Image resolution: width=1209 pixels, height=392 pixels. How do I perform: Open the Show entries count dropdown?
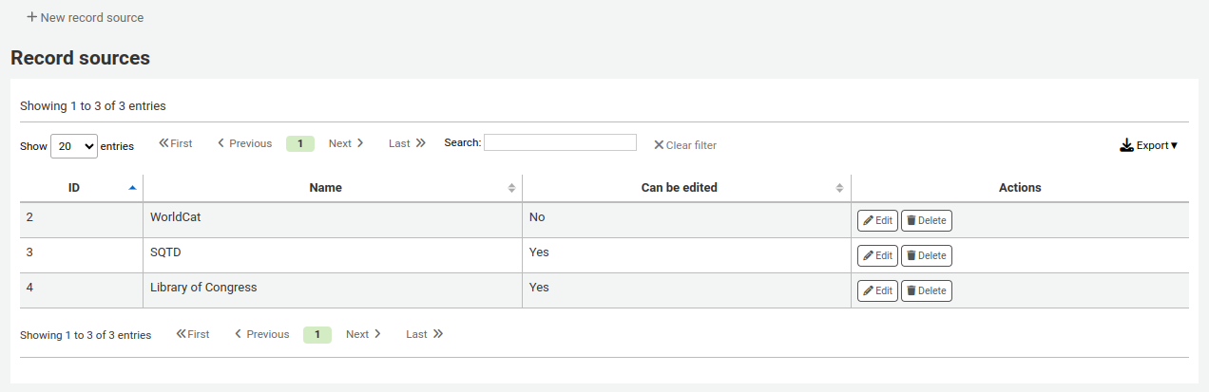pos(74,146)
